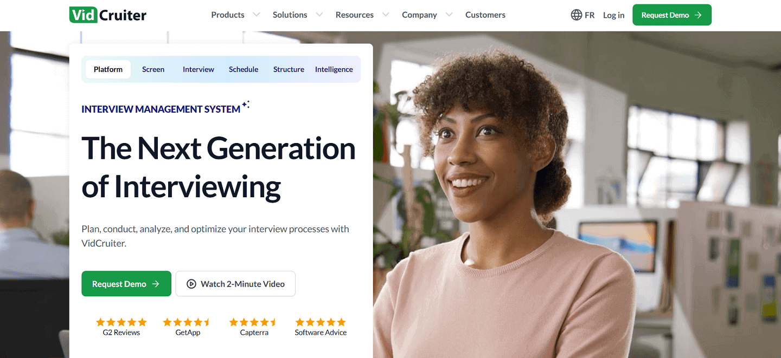Image resolution: width=781 pixels, height=358 pixels.
Task: Click the G2 Reviews star rating
Action: click(120, 321)
